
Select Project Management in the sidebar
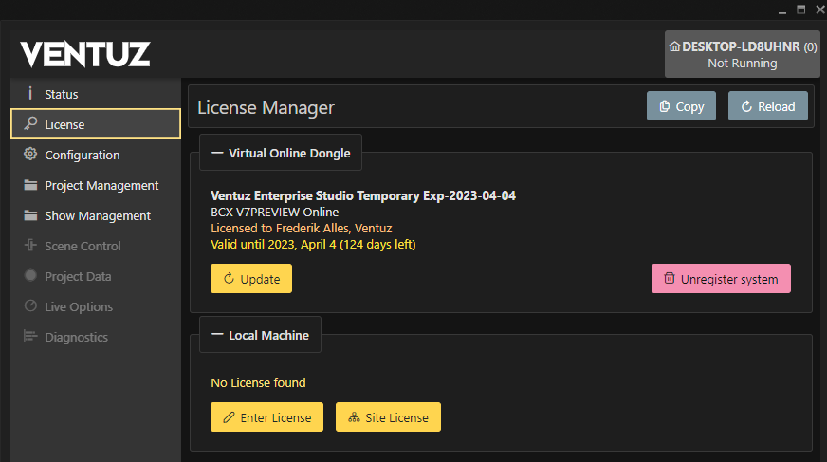[x=101, y=185]
